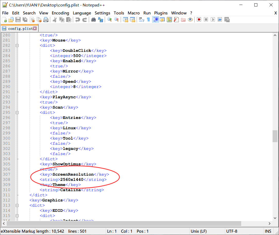The width and height of the screenshot is (279, 235).
Task: Click the Cut scissors icon
Action: (x=55, y=20)
